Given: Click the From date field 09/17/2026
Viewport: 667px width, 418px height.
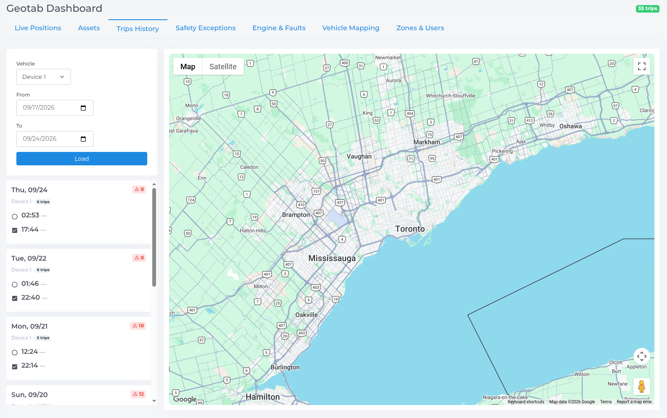Looking at the screenshot, I should [55, 108].
